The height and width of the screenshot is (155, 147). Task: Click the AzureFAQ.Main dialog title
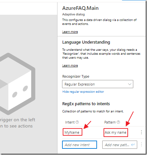pyautogui.click(x=80, y=8)
